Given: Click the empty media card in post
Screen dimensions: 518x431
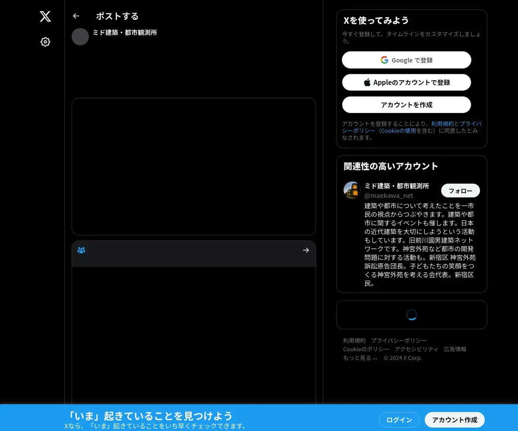Looking at the screenshot, I should [x=194, y=166].
